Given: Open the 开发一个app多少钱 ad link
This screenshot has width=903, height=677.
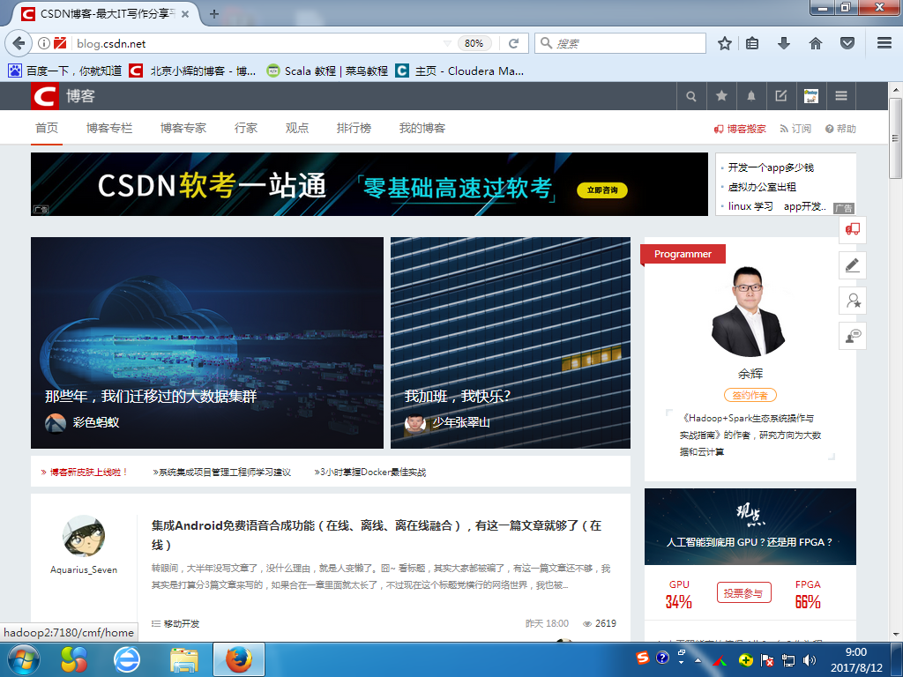Looking at the screenshot, I should 771,167.
